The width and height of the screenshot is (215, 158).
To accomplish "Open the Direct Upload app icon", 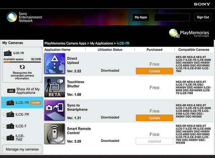I will [54, 63].
